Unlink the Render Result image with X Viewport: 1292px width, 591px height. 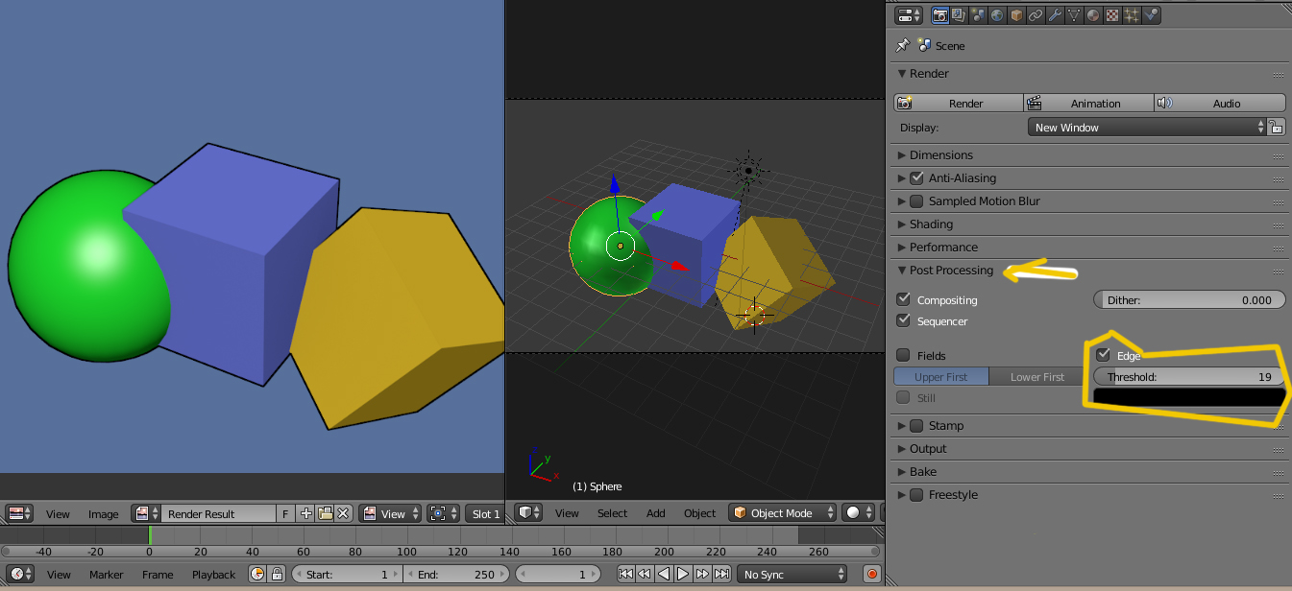tap(344, 513)
